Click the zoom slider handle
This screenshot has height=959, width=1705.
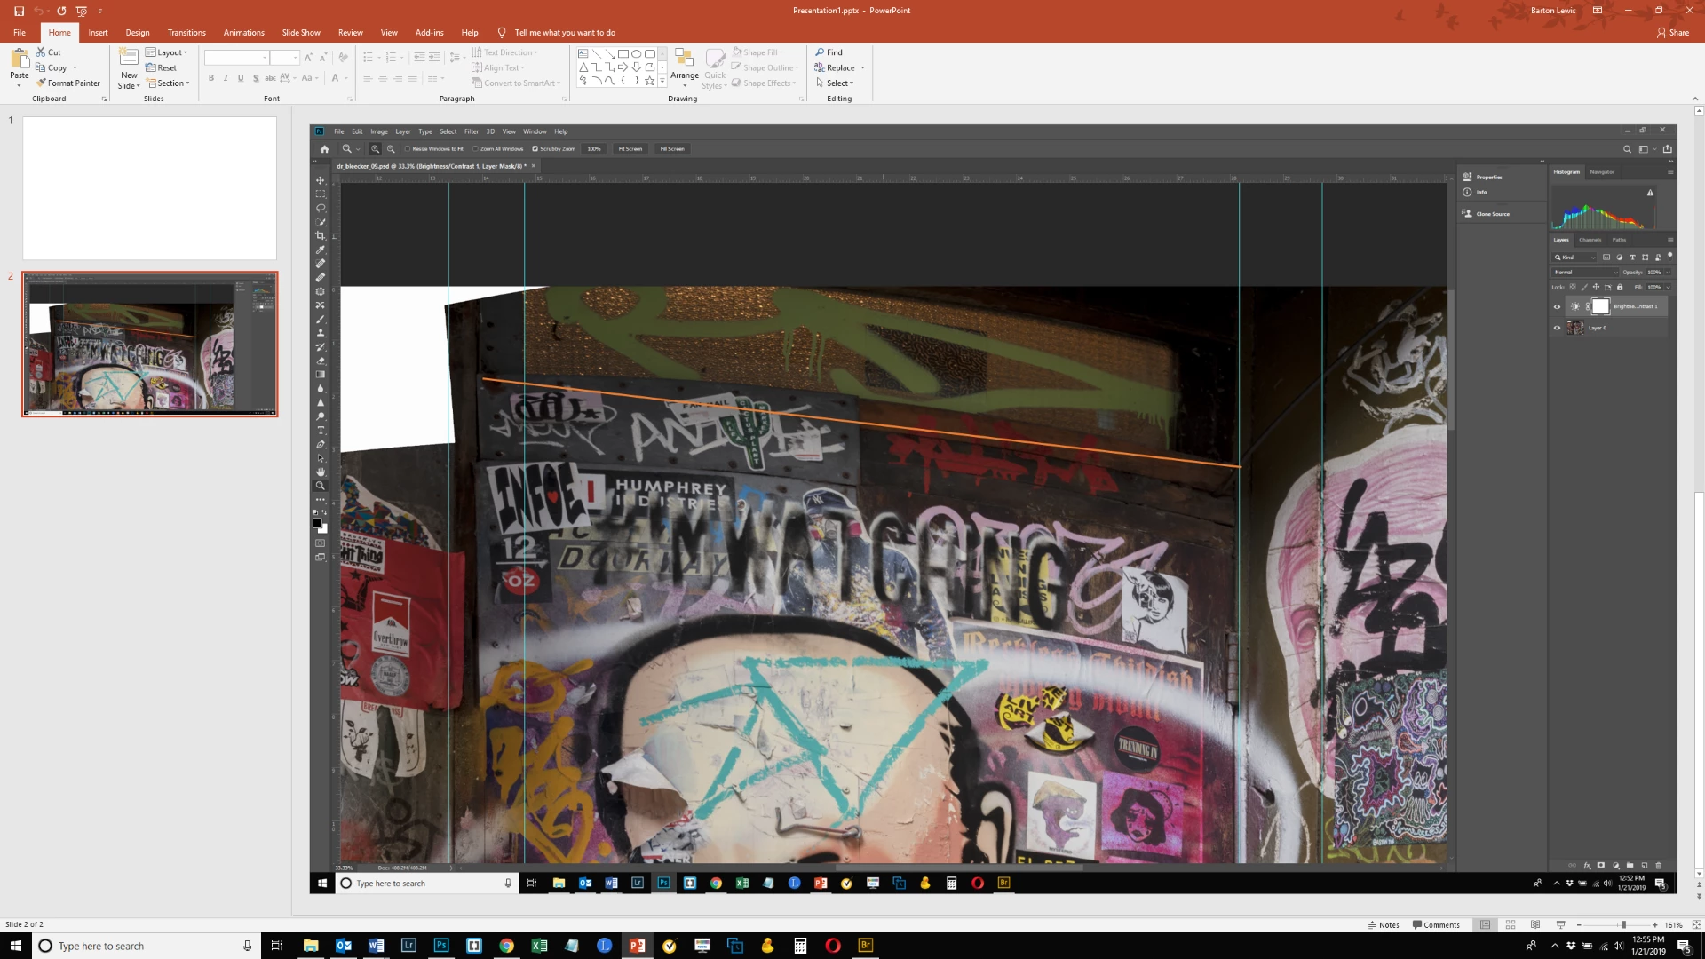[1623, 925]
